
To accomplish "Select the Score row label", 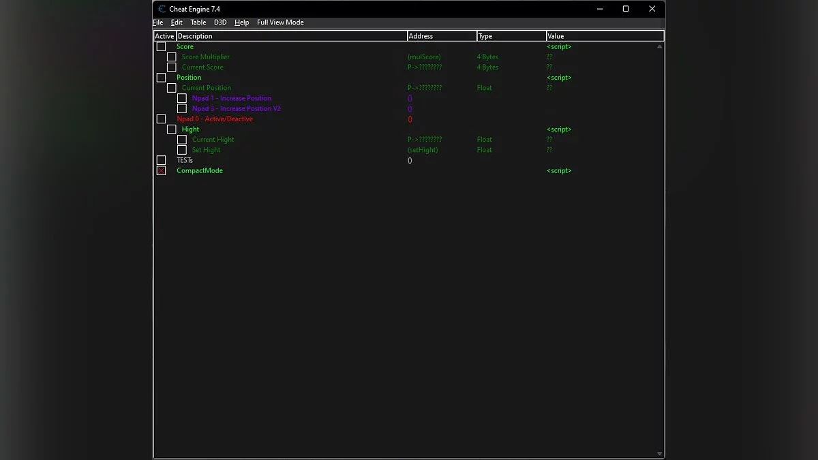I will click(x=185, y=46).
